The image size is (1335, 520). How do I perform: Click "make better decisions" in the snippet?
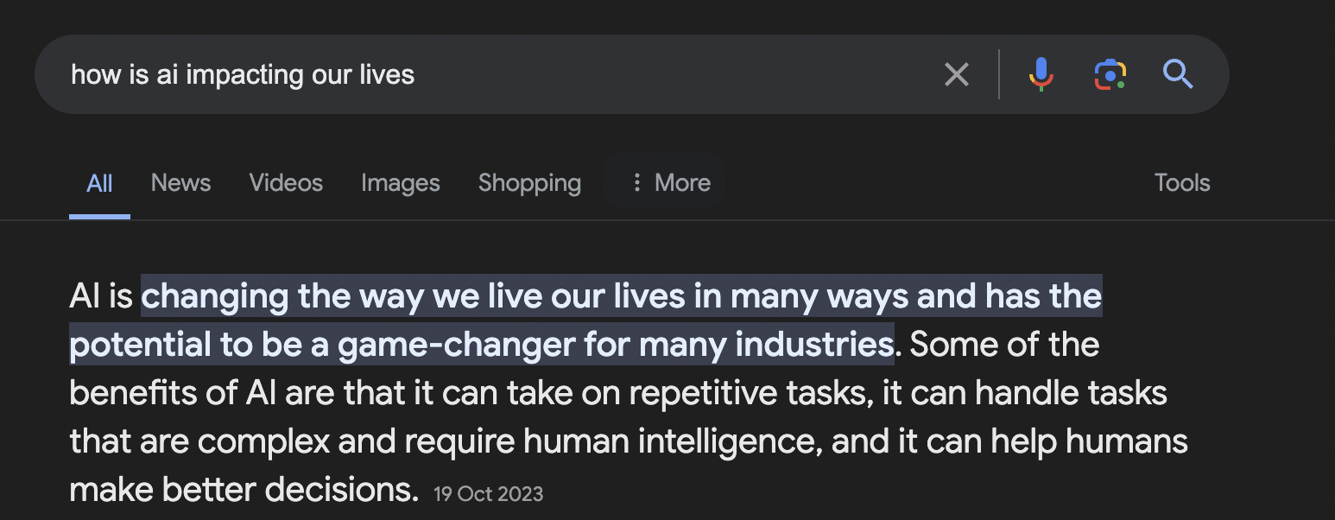[243, 491]
